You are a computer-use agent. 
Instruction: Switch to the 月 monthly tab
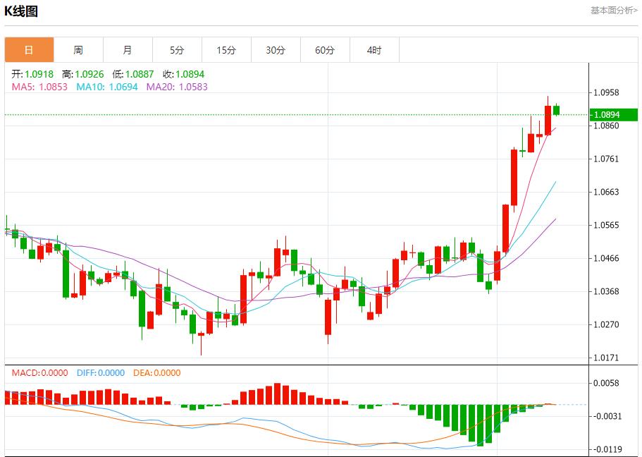pos(128,50)
